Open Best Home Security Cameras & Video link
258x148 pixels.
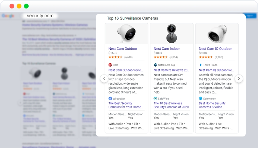pyautogui.click(x=212, y=105)
